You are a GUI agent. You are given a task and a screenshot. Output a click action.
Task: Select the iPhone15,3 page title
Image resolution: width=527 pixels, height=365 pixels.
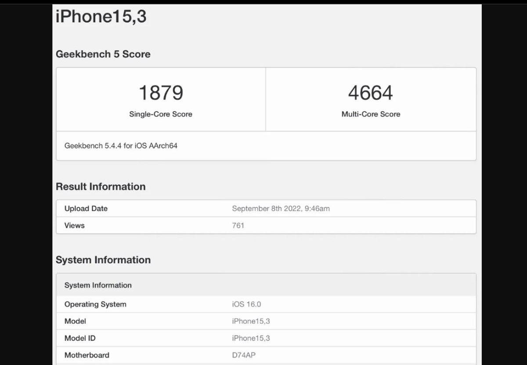click(101, 17)
